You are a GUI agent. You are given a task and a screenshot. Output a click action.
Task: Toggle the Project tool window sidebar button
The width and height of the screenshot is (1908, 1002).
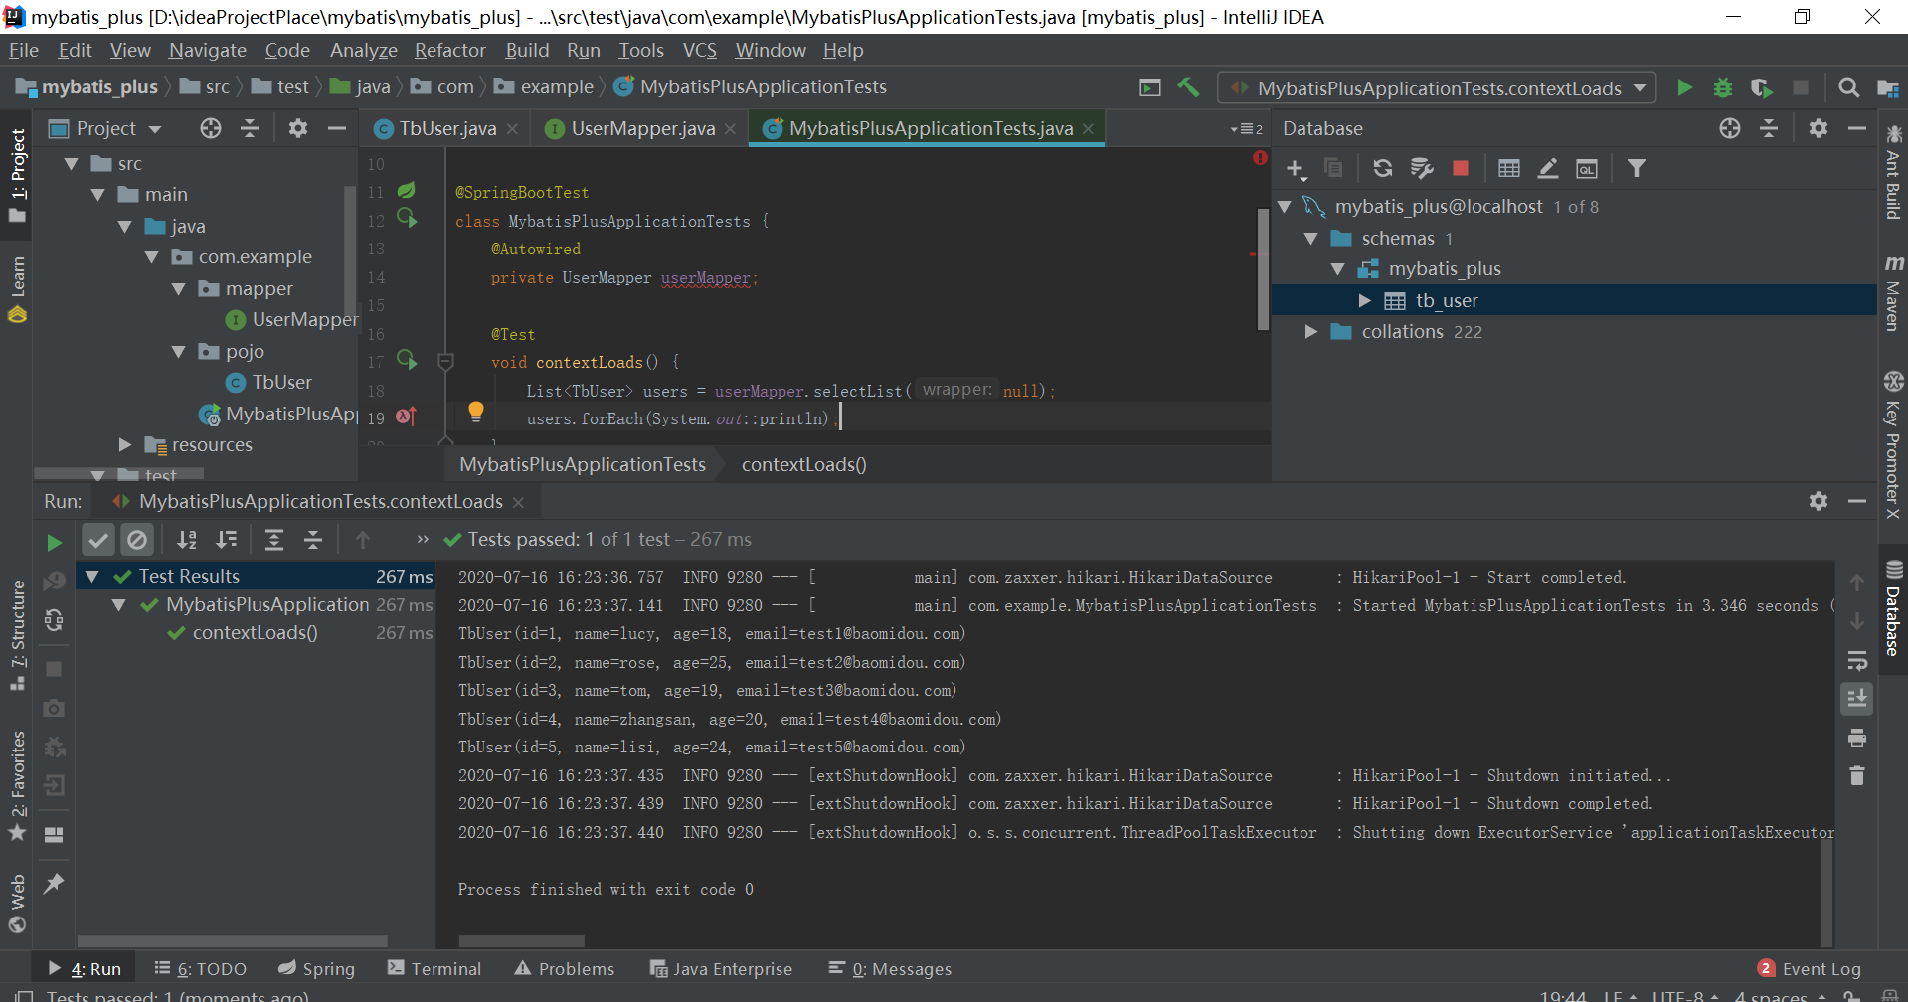[x=17, y=177]
